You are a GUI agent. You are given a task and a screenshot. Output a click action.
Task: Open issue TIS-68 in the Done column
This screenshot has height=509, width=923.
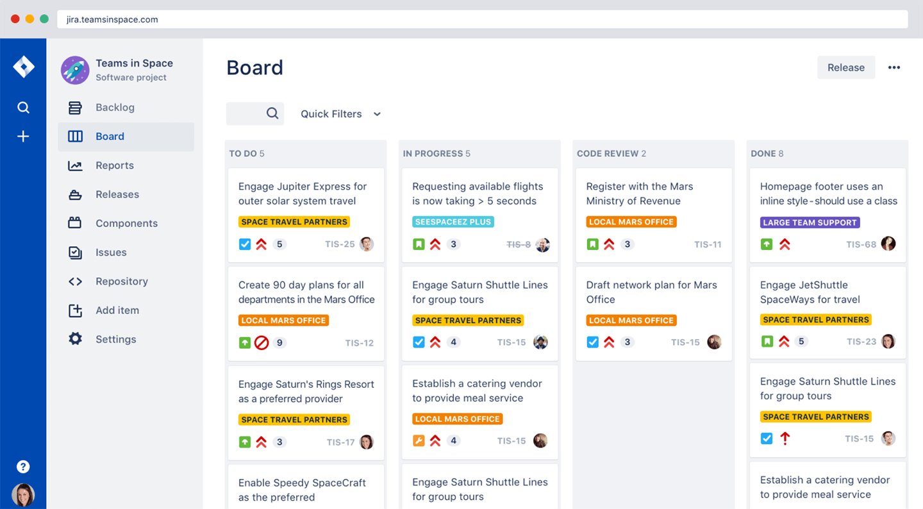[x=827, y=193]
